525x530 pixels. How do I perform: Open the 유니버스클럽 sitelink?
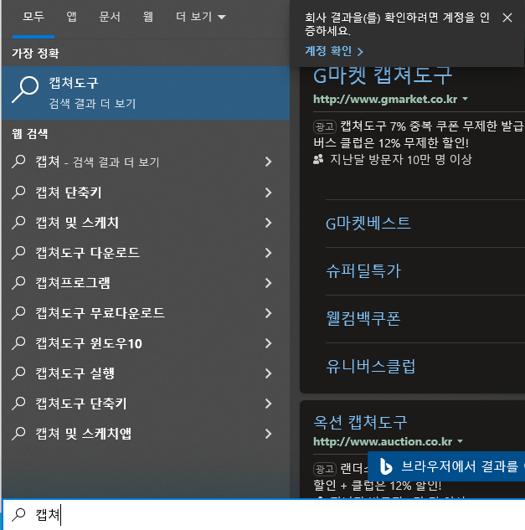tap(370, 366)
